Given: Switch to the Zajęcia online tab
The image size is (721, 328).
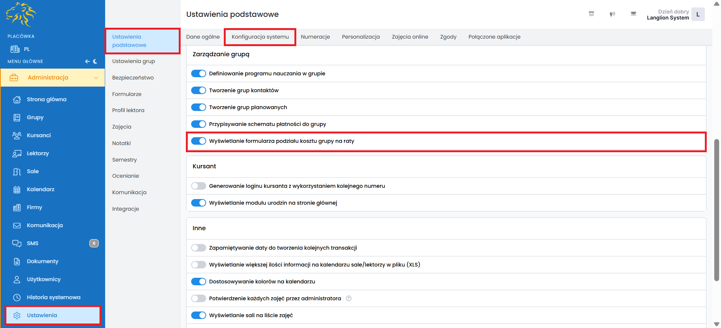Looking at the screenshot, I should (410, 37).
